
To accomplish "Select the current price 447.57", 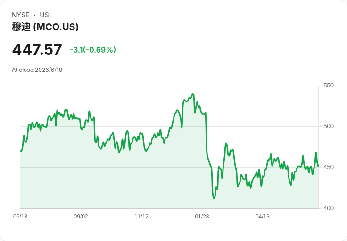I will click(37, 49).
